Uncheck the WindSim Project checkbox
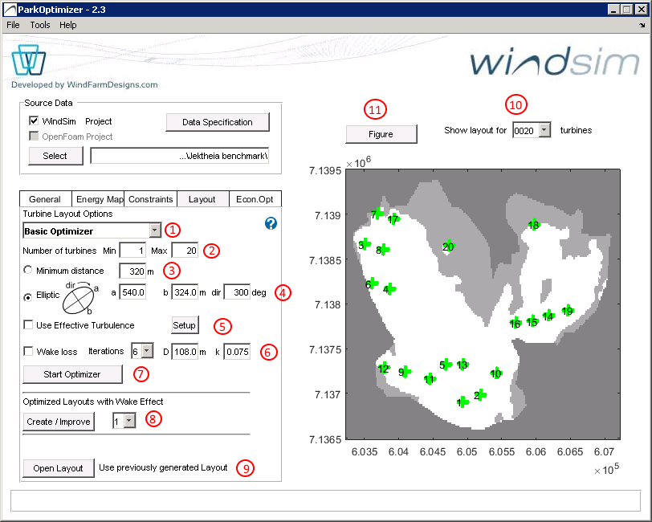Image resolution: width=652 pixels, height=522 pixels. pos(34,120)
